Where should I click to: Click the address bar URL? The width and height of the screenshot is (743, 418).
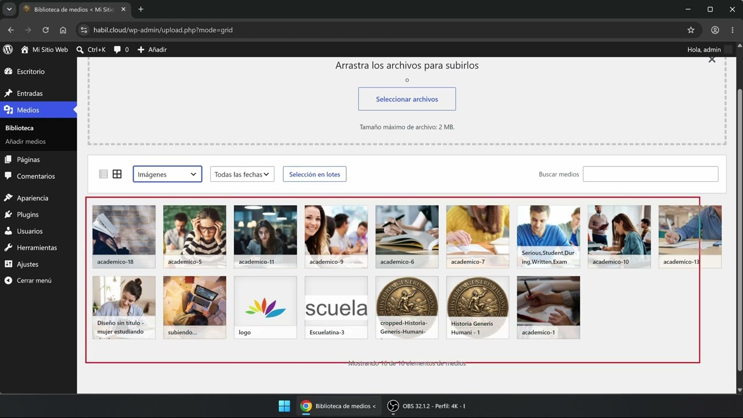(163, 30)
